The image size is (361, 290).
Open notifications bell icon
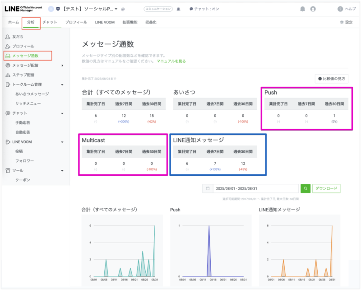tap(302, 9)
